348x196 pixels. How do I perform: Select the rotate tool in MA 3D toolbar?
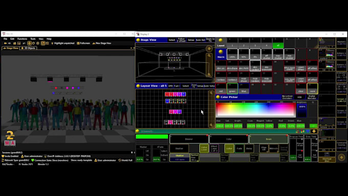tap(33, 43)
